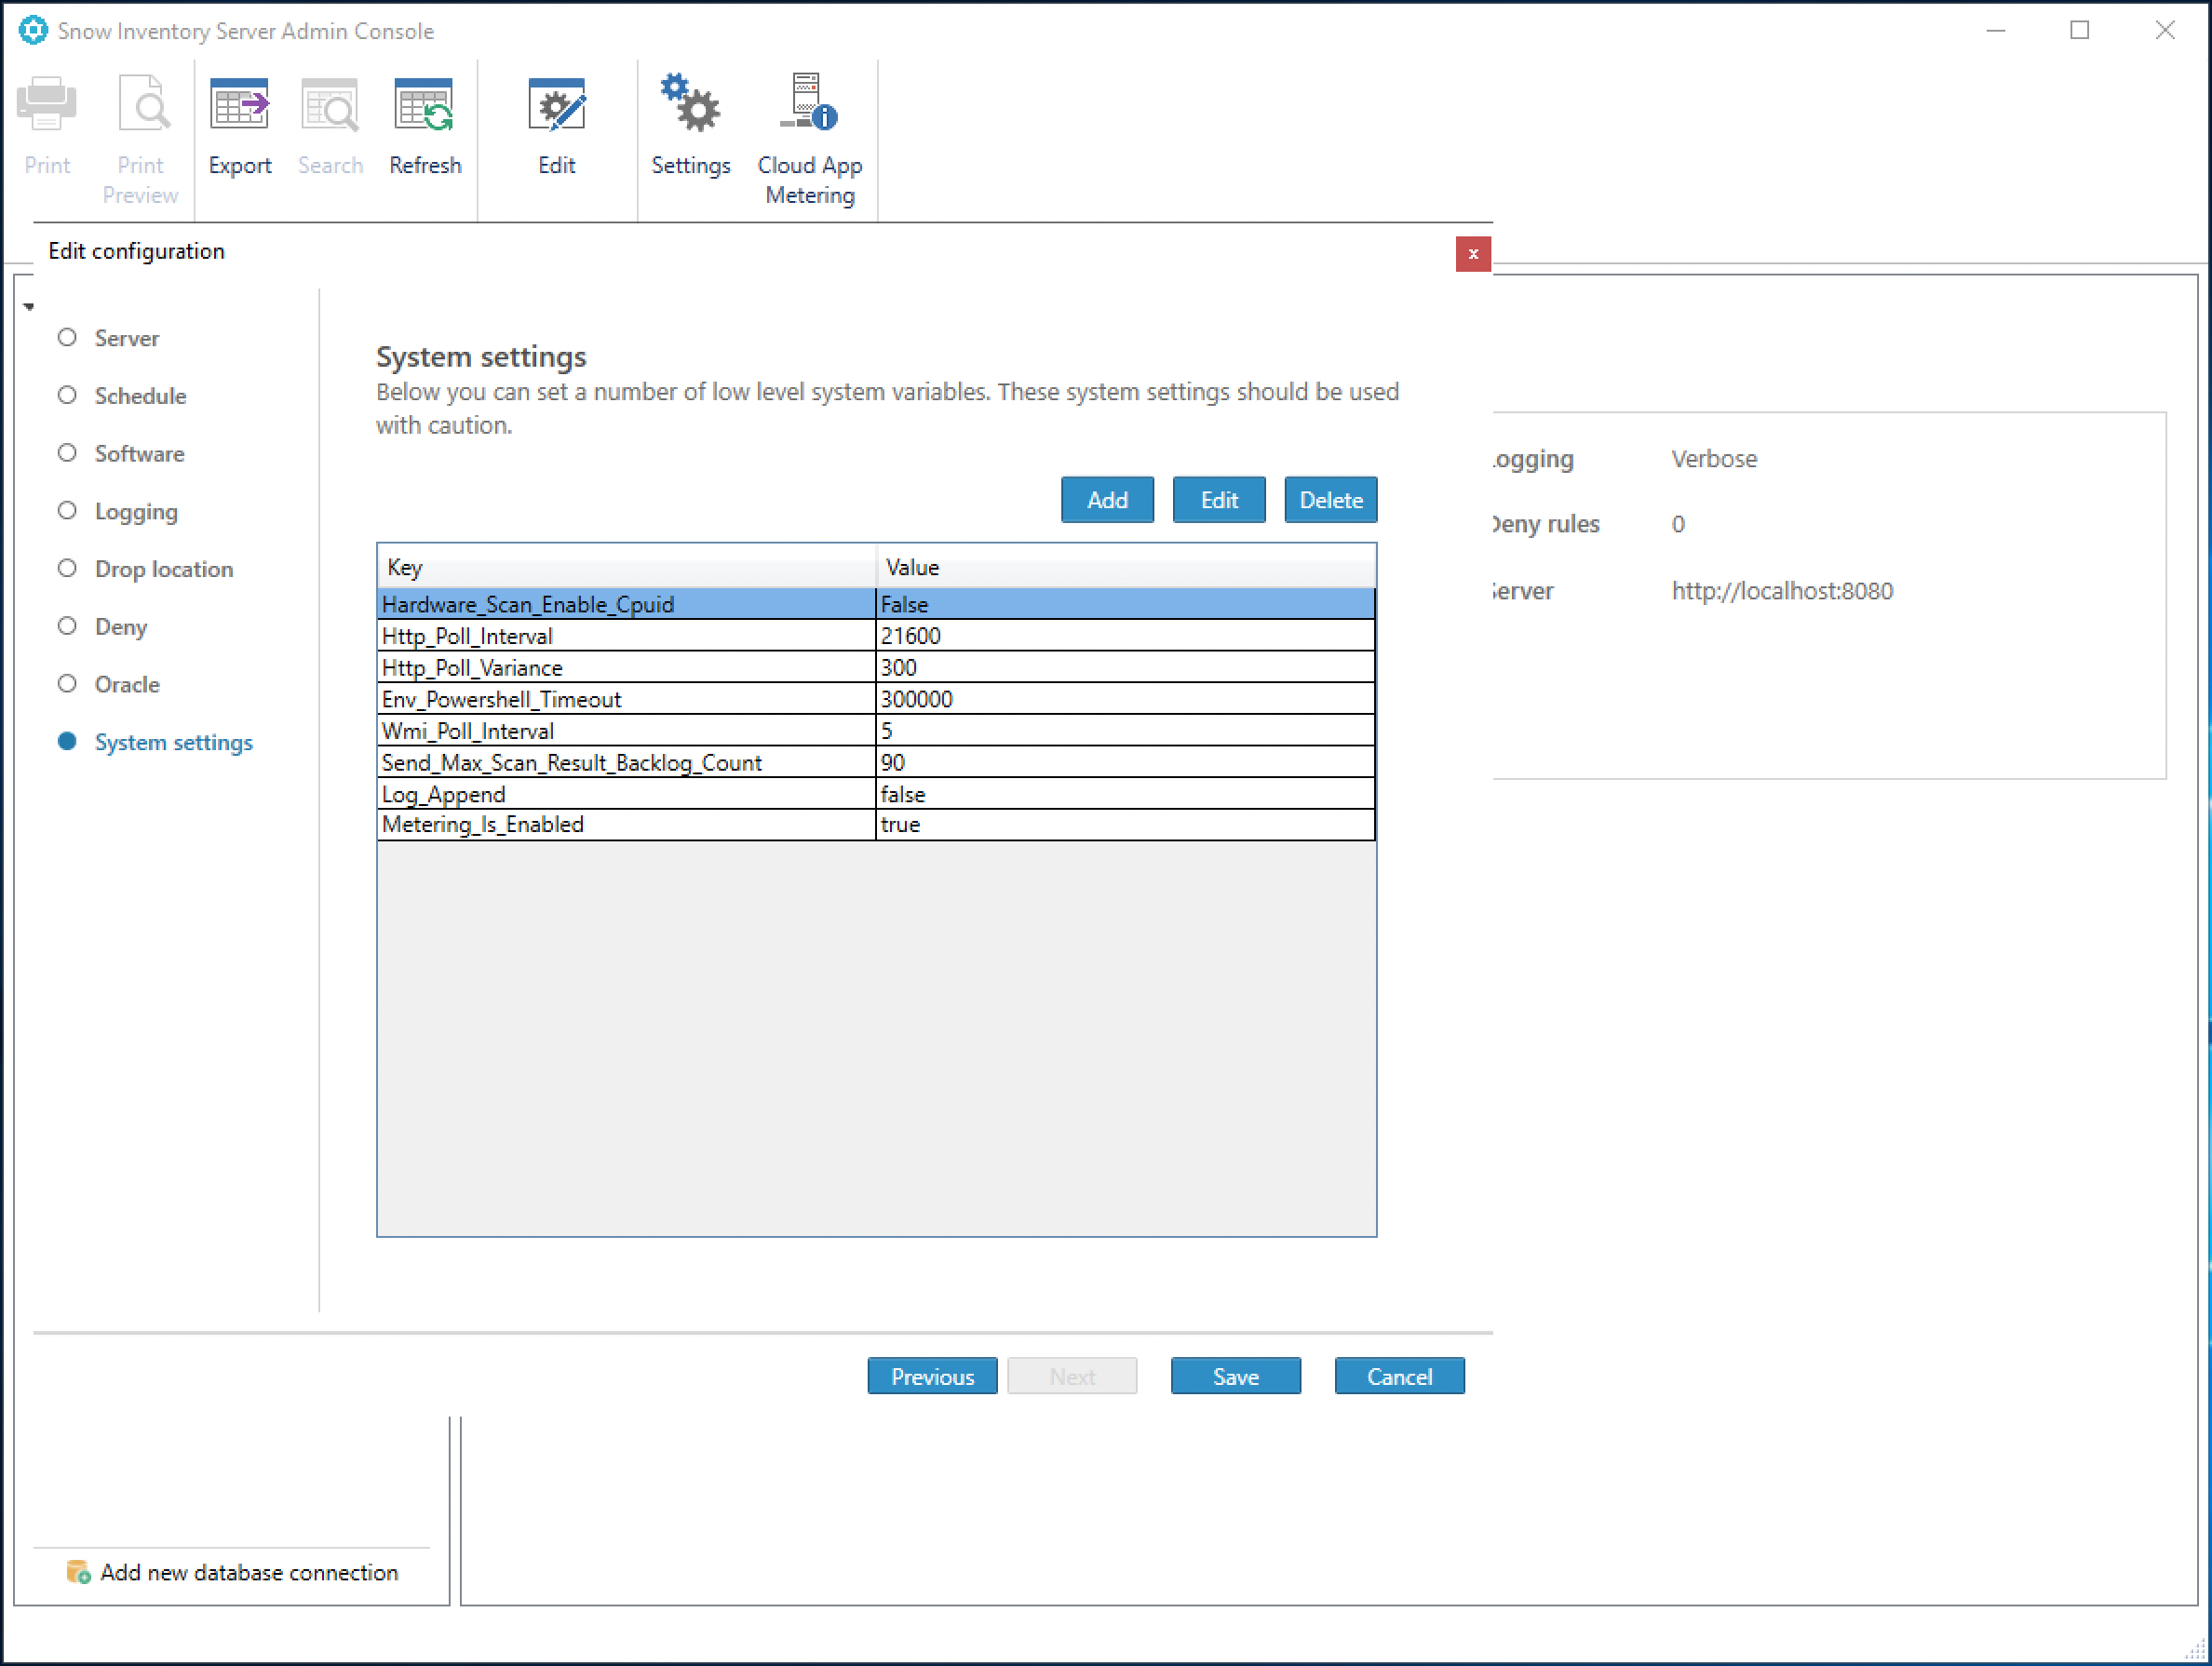The width and height of the screenshot is (2212, 1666).
Task: Select the Drop location radio option
Action: coord(67,569)
